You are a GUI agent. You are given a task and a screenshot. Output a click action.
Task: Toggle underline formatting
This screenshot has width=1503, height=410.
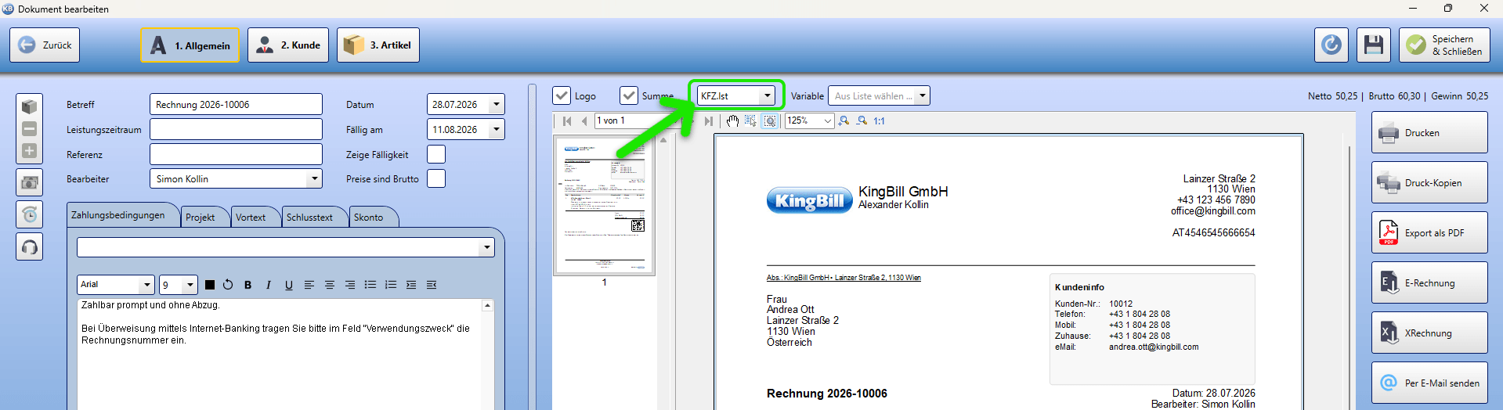point(289,285)
